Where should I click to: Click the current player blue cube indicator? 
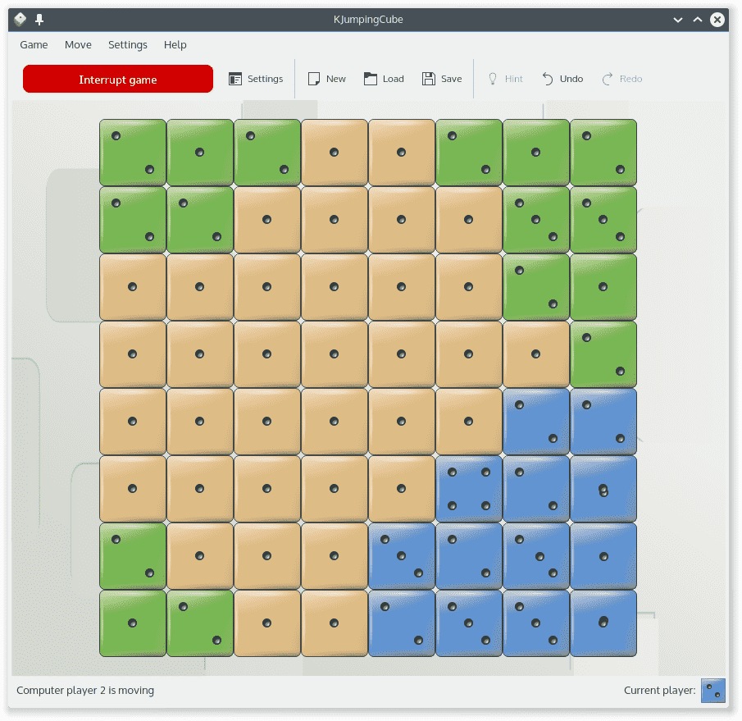click(x=712, y=691)
